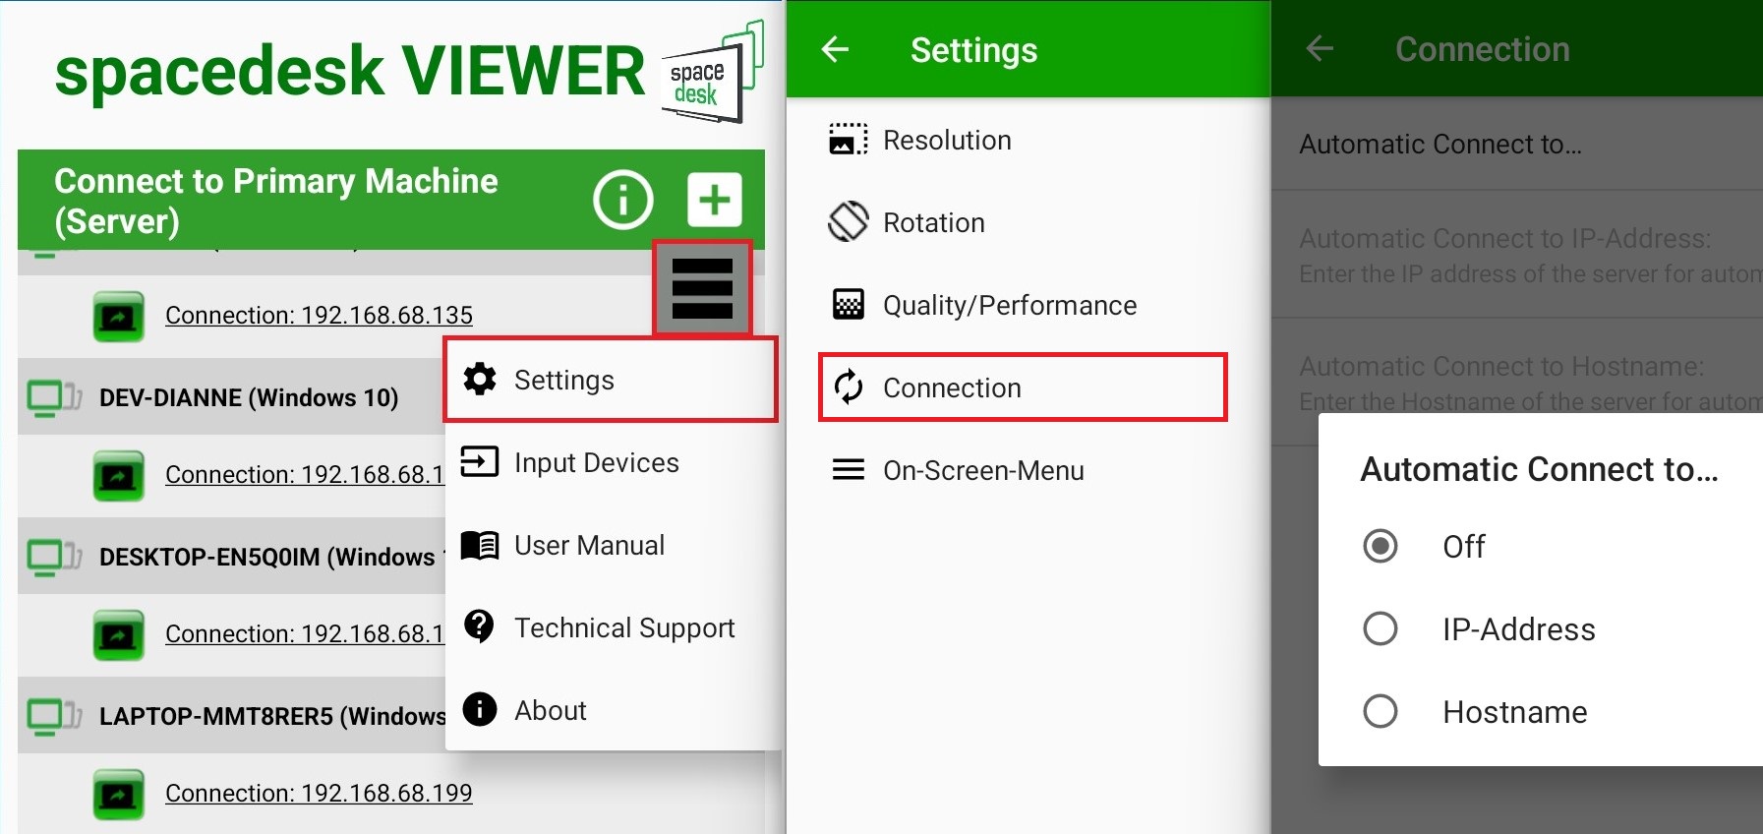Open Input Devices menu entry

click(611, 462)
